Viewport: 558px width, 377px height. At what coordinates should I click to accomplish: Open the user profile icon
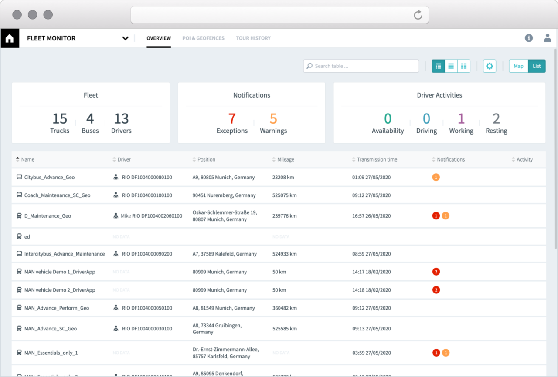coord(548,38)
